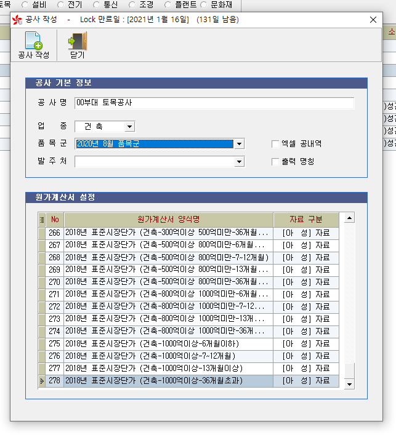Click the 공사명 text field
396x435 pixels.
(x=214, y=103)
